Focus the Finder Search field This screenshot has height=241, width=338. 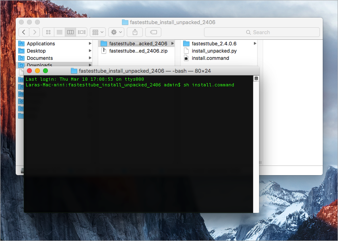coord(262,32)
